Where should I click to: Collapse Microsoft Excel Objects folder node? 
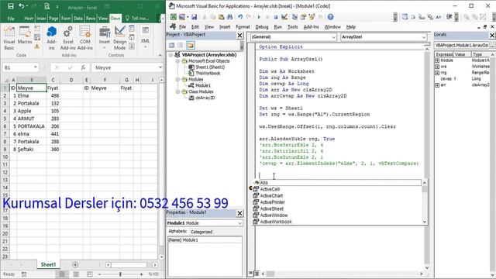[178, 61]
